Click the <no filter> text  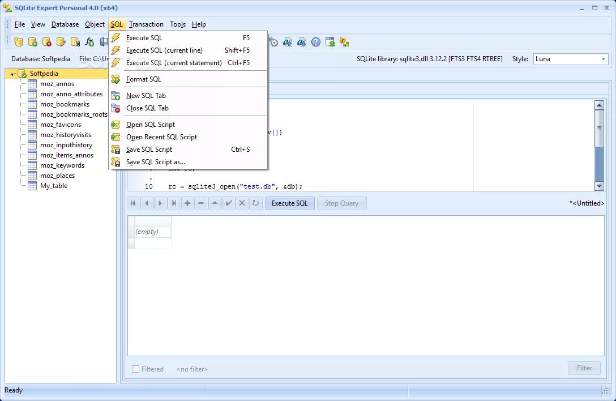click(192, 369)
